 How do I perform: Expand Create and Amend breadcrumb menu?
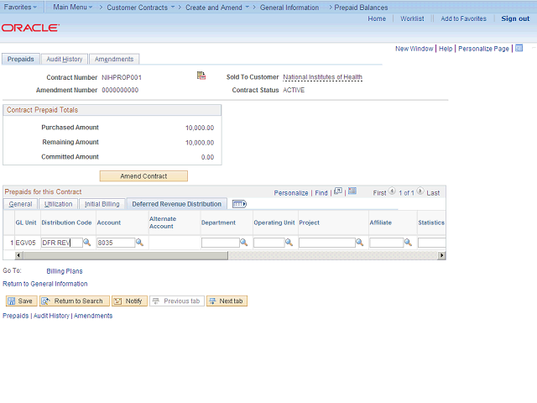click(217, 8)
